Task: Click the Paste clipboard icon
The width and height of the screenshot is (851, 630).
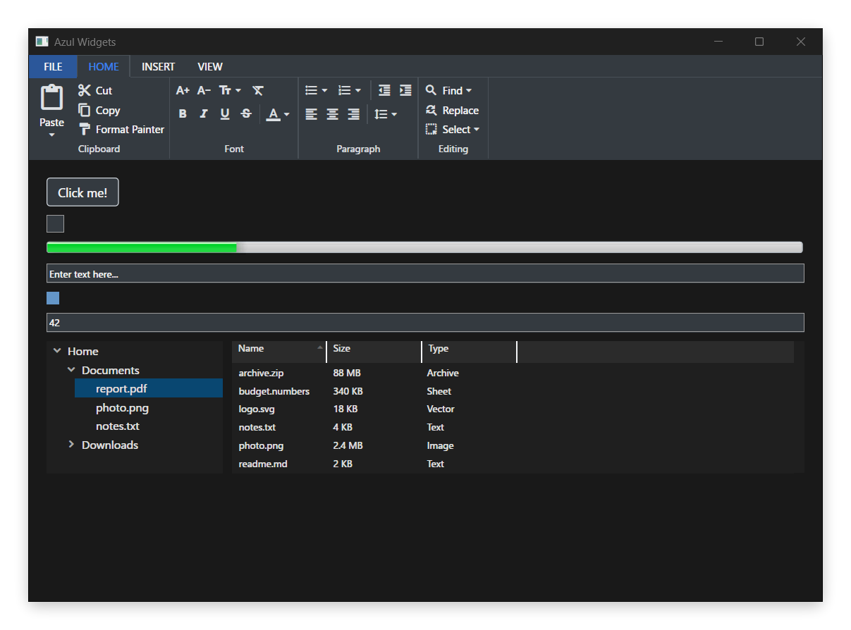Action: pyautogui.click(x=51, y=97)
